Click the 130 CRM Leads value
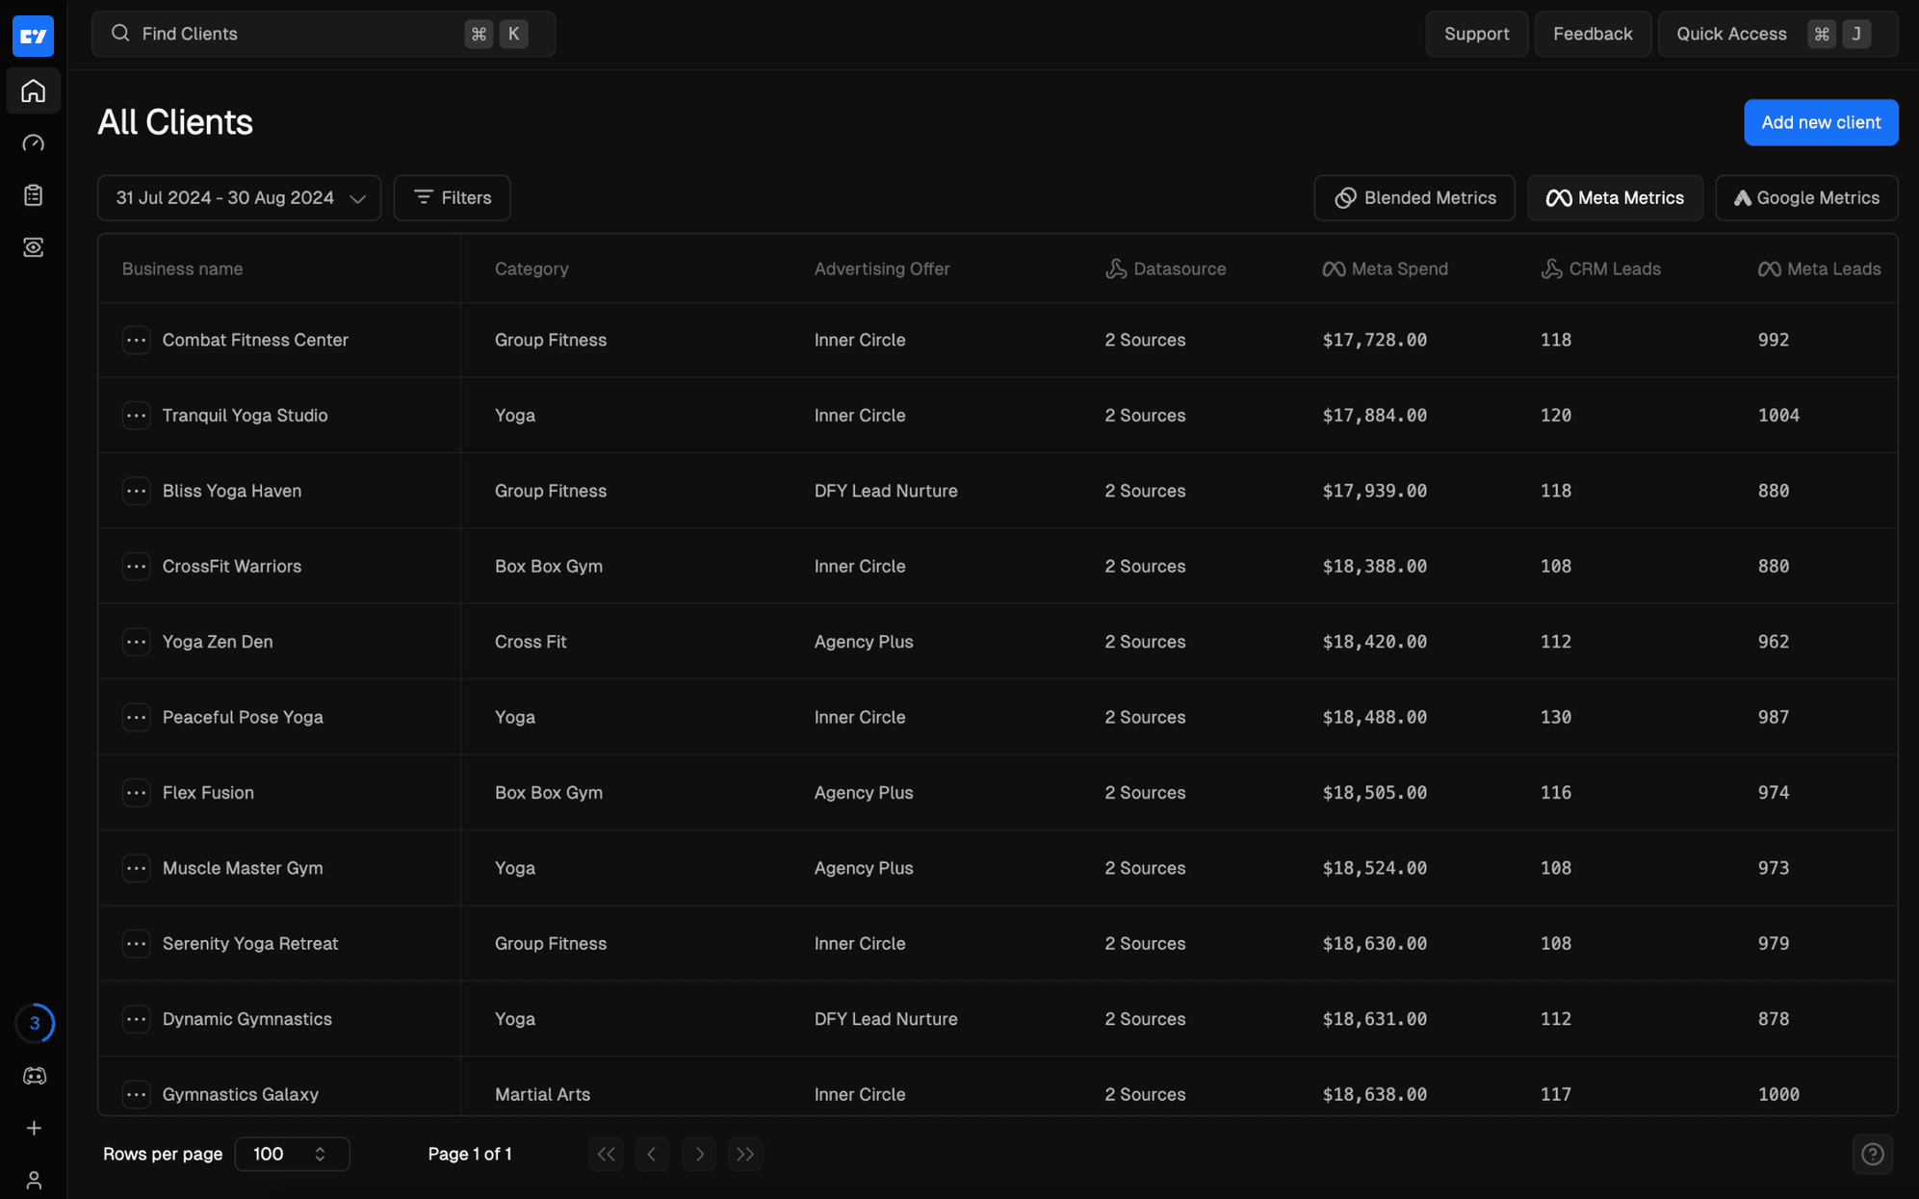 1555,717
